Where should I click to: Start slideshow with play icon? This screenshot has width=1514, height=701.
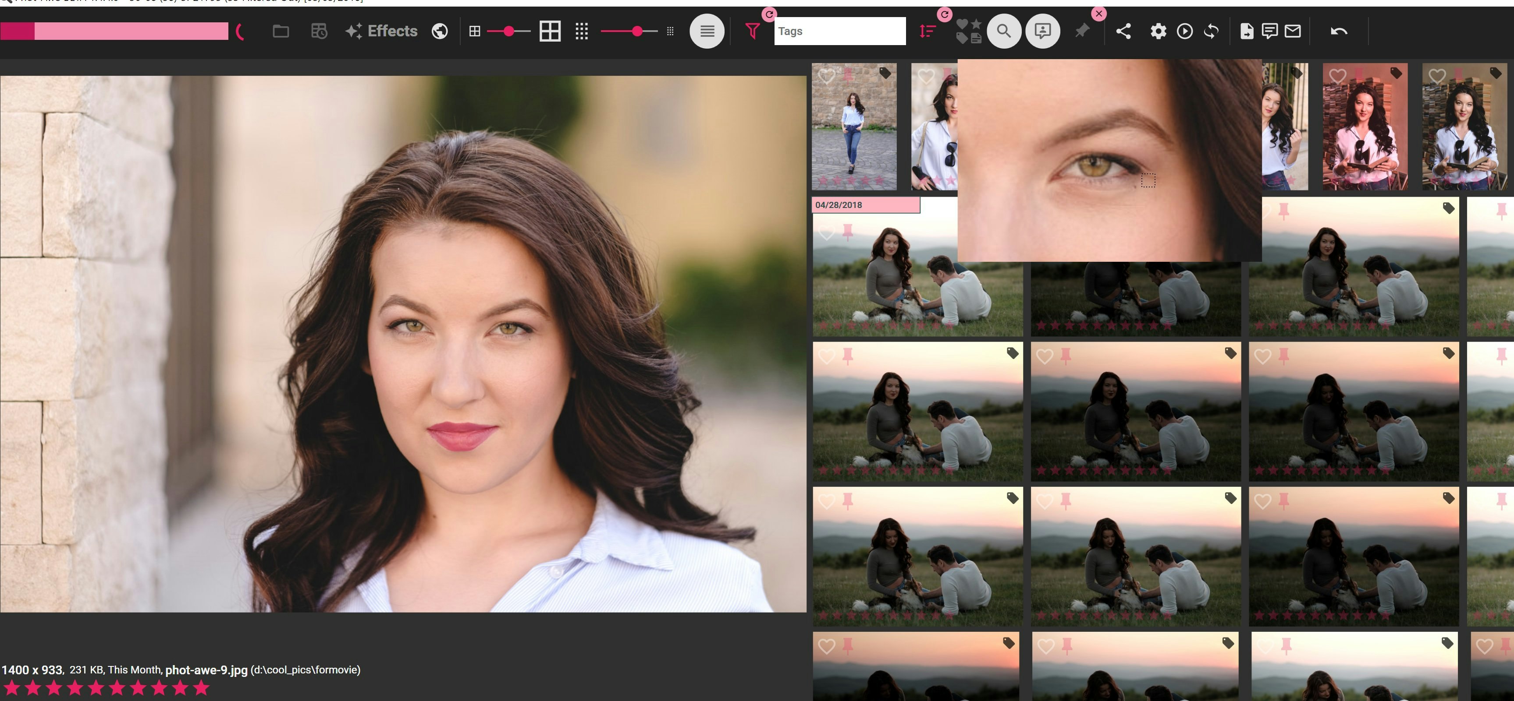pyautogui.click(x=1185, y=31)
